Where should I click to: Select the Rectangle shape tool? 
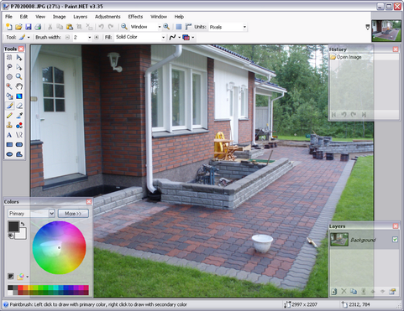pos(9,144)
